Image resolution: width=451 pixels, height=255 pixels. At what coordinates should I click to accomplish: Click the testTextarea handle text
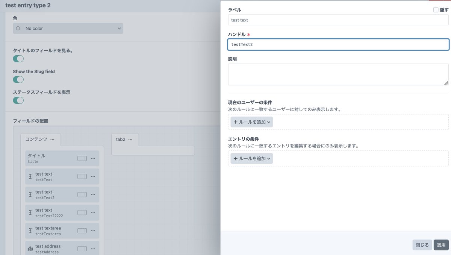tap(48, 234)
